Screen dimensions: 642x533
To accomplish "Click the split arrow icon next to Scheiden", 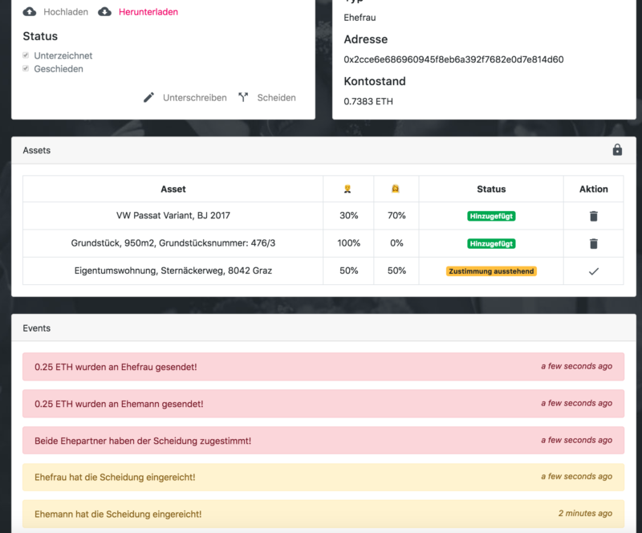I will 243,97.
